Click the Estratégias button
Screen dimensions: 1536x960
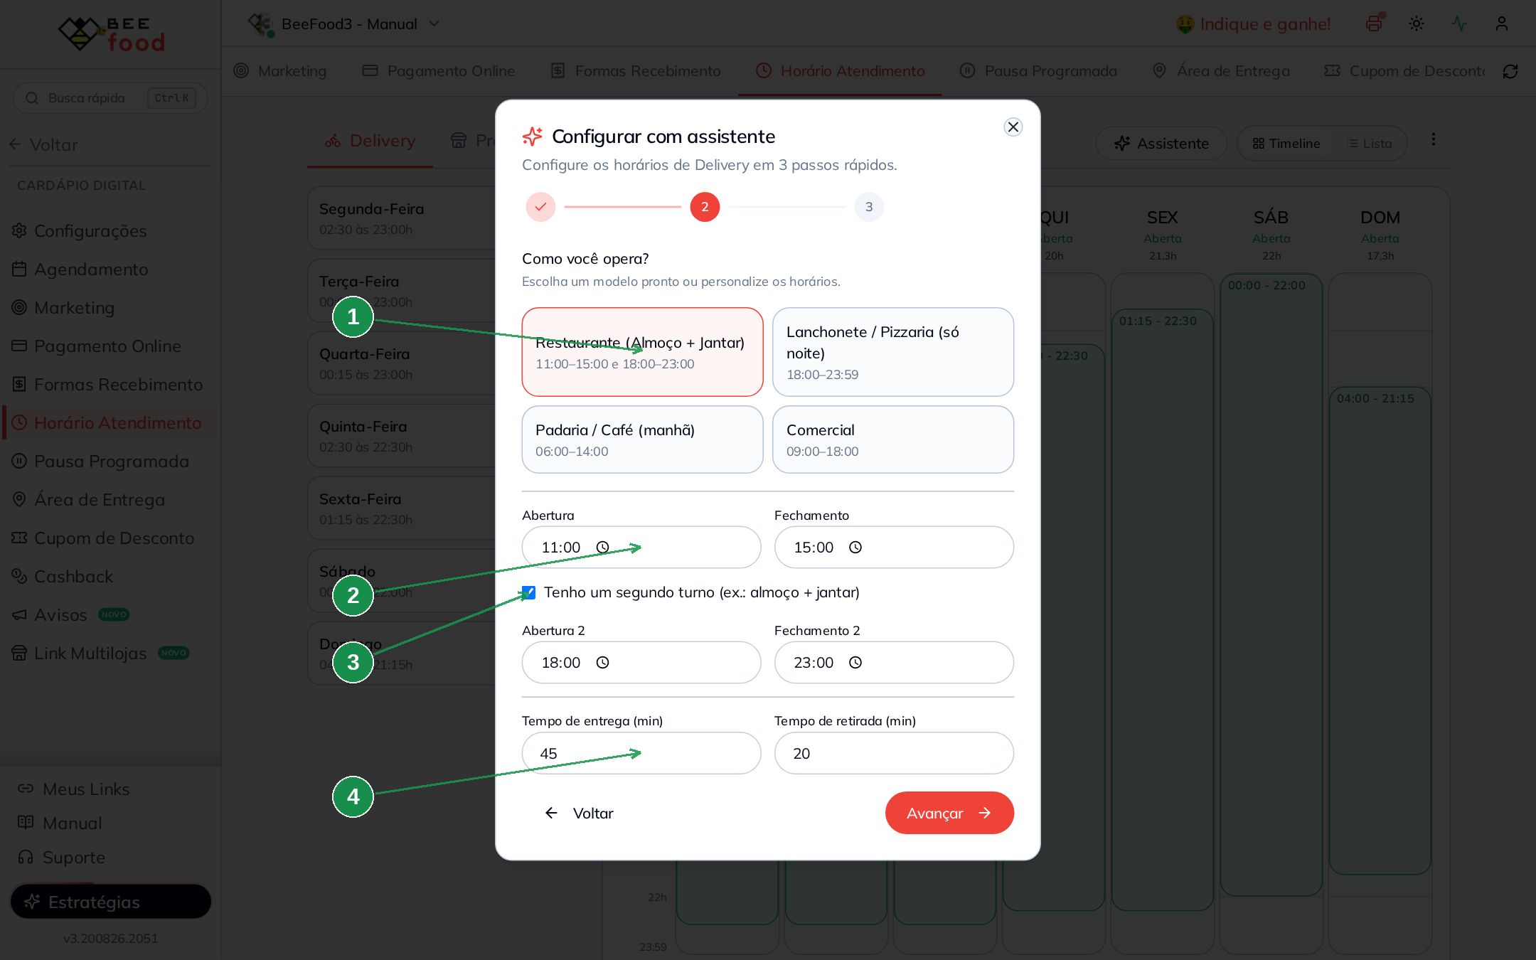pyautogui.click(x=110, y=902)
